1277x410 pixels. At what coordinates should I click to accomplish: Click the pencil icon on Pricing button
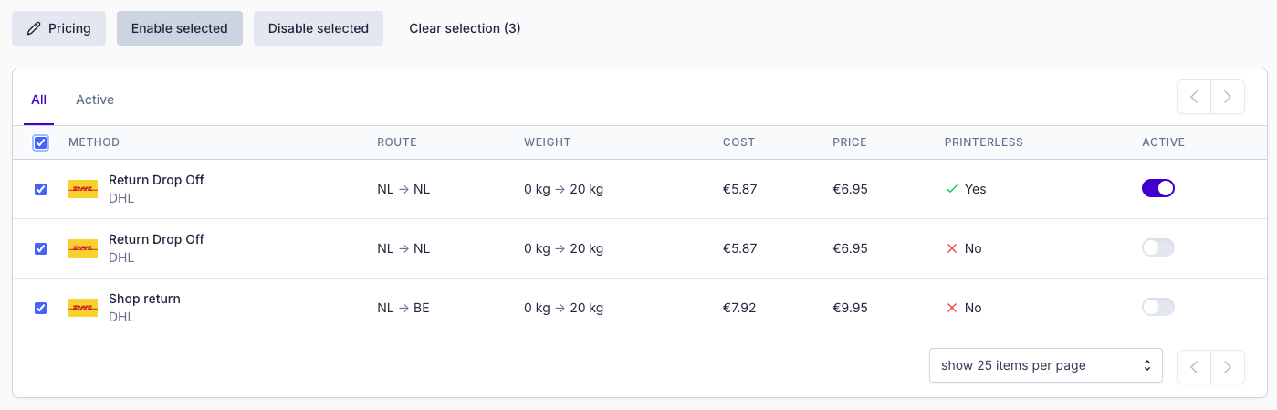(35, 28)
